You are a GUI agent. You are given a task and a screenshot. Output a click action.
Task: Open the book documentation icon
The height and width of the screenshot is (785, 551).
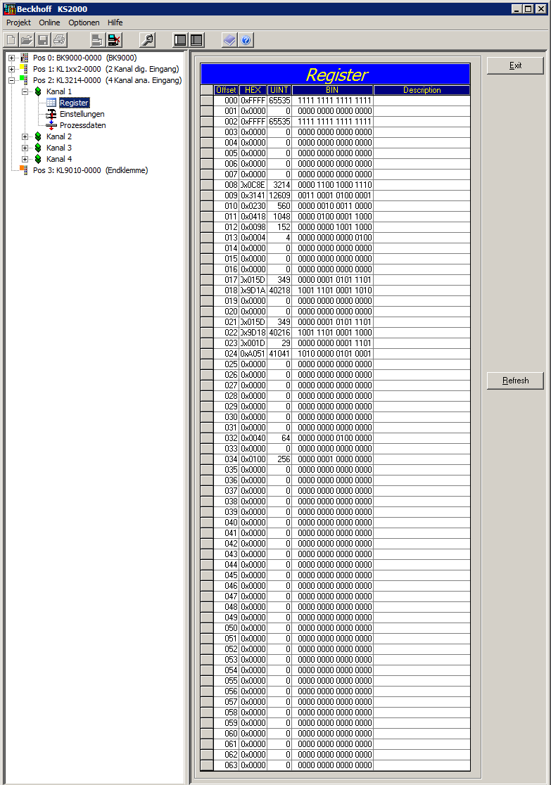click(229, 40)
